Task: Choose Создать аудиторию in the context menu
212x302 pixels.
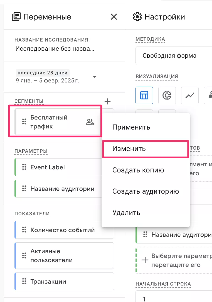Action: 146,191
